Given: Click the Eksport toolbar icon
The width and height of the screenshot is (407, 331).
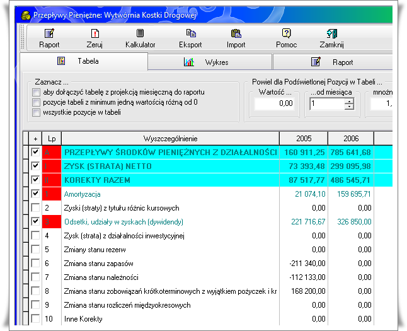Looking at the screenshot, I should [190, 34].
